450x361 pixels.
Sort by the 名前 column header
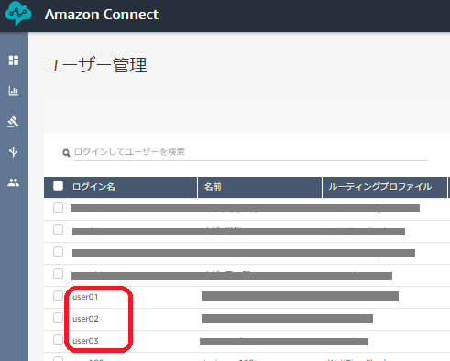point(213,187)
